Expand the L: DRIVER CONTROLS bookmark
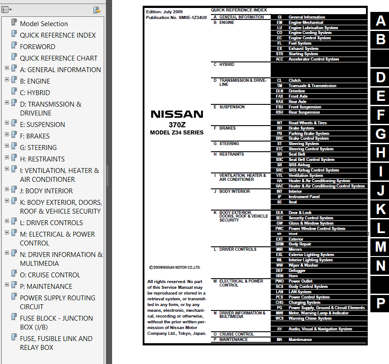This screenshot has width=389, height=364. click(7, 221)
